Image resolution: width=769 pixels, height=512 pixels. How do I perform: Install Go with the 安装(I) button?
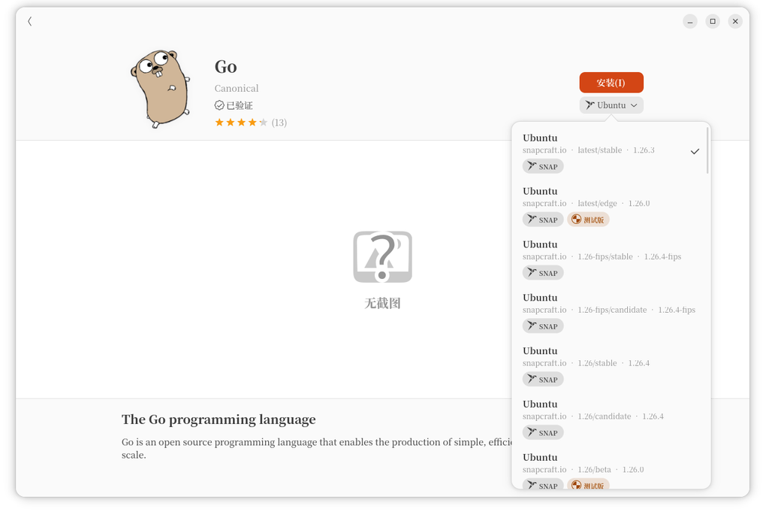(611, 83)
